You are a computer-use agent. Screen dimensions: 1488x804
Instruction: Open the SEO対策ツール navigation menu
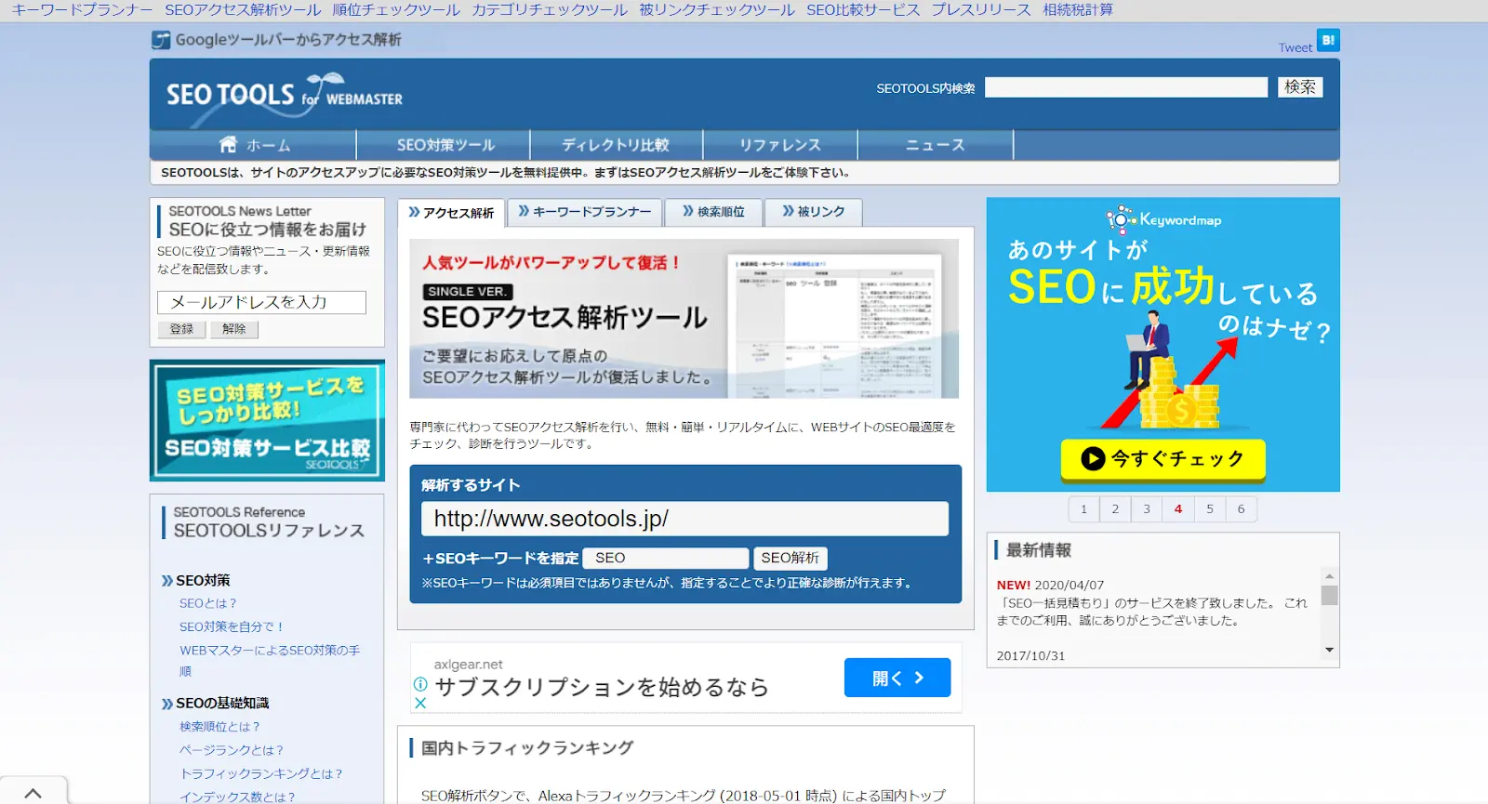tap(445, 145)
